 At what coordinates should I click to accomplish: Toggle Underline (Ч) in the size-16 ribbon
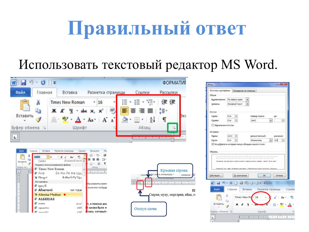coord(71,111)
